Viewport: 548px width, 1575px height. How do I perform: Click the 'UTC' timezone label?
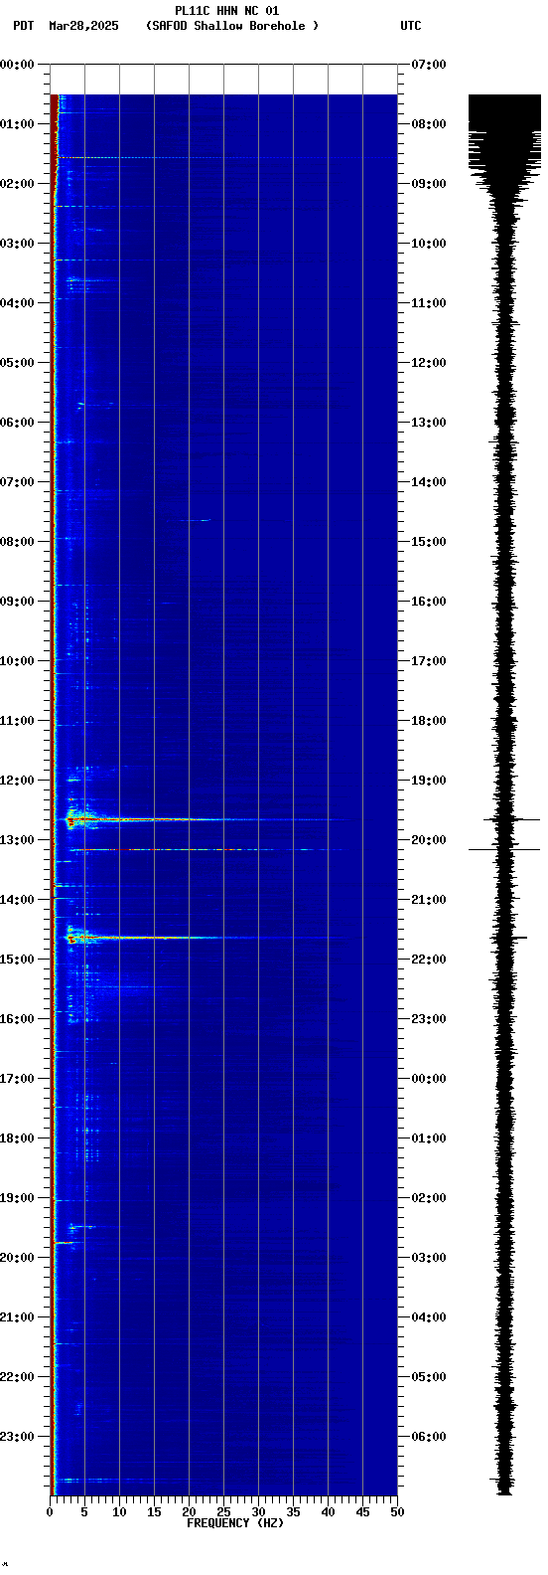click(x=411, y=26)
